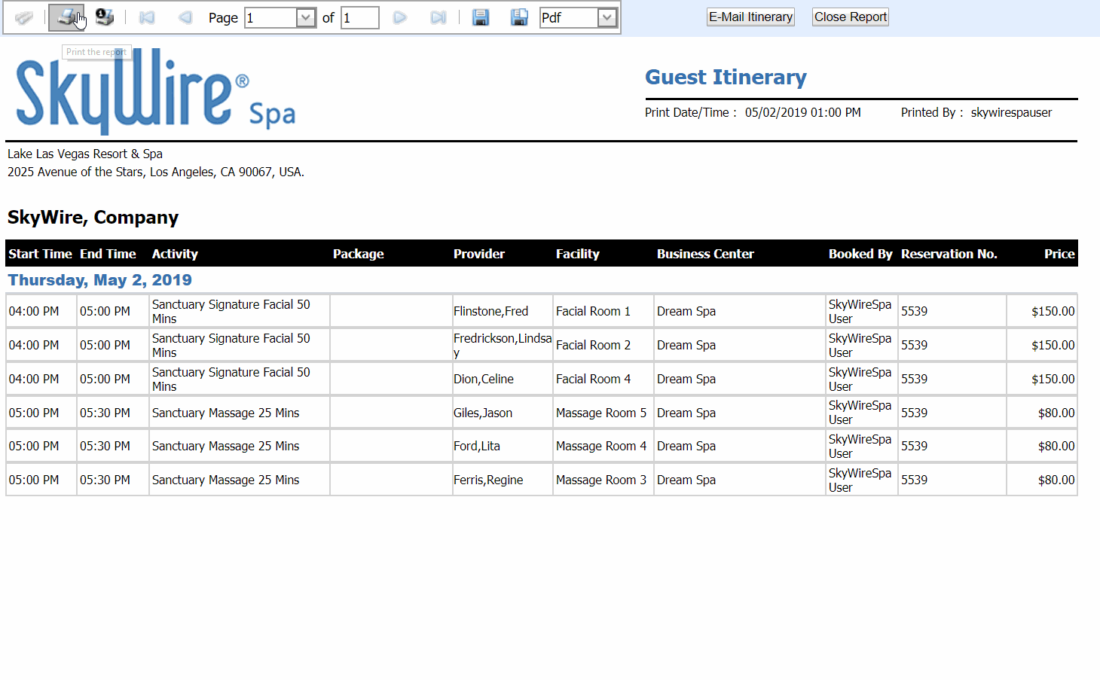Image resolution: width=1100 pixels, height=680 pixels.
Task: Advance to the next report page
Action: pyautogui.click(x=400, y=17)
